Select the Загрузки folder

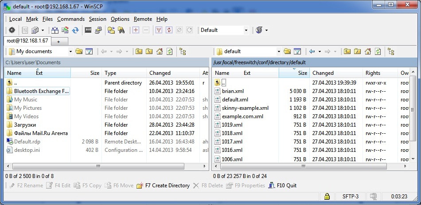[21, 125]
